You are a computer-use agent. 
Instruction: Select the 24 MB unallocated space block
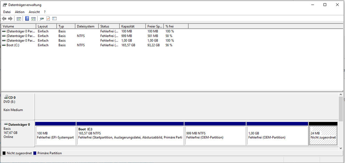click(323, 135)
